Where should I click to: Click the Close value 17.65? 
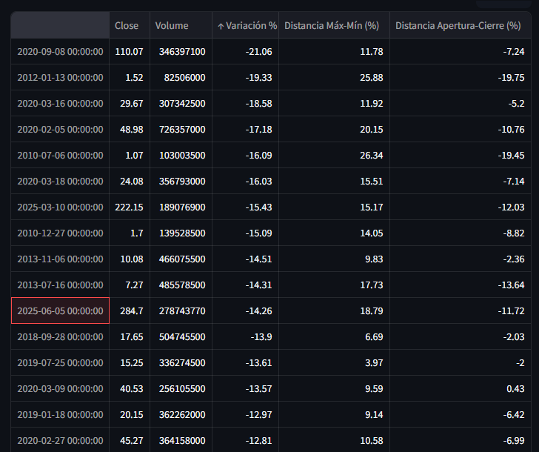point(130,336)
